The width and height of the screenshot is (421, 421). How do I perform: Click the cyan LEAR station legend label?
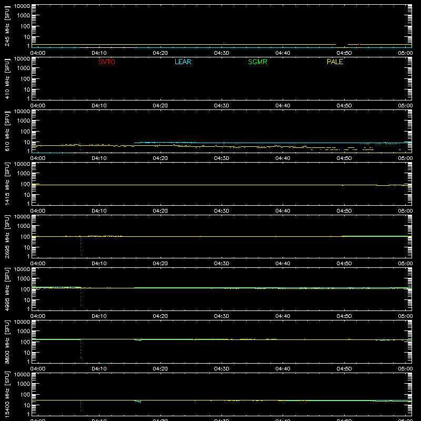coord(183,62)
